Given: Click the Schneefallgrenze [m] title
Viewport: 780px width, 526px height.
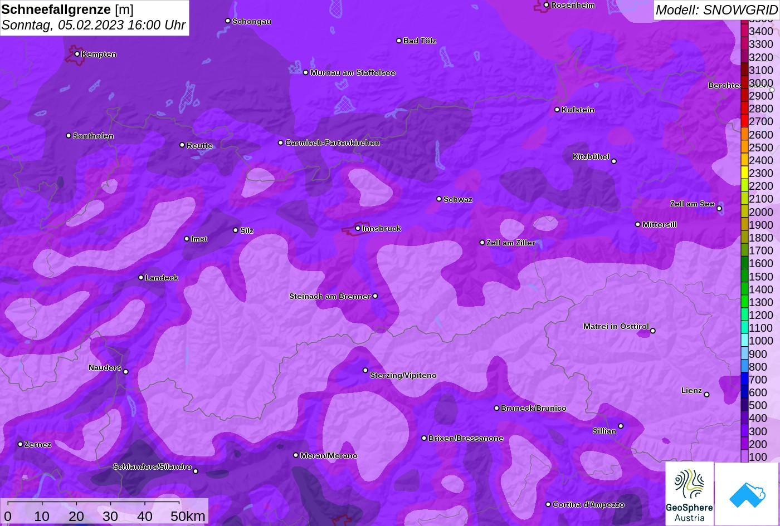Looking at the screenshot, I should [x=67, y=9].
